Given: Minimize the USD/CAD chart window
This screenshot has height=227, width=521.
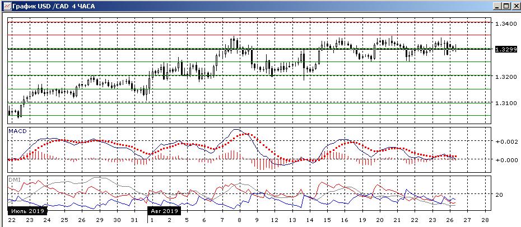Looking at the screenshot, I should point(497,5).
